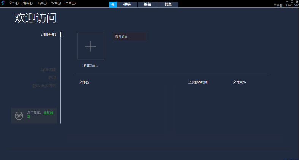Open the 工具(T) menu

(x=42, y=3)
